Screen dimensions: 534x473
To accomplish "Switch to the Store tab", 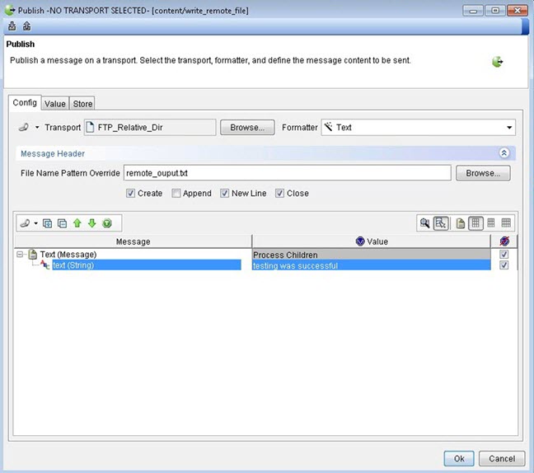I will [82, 104].
